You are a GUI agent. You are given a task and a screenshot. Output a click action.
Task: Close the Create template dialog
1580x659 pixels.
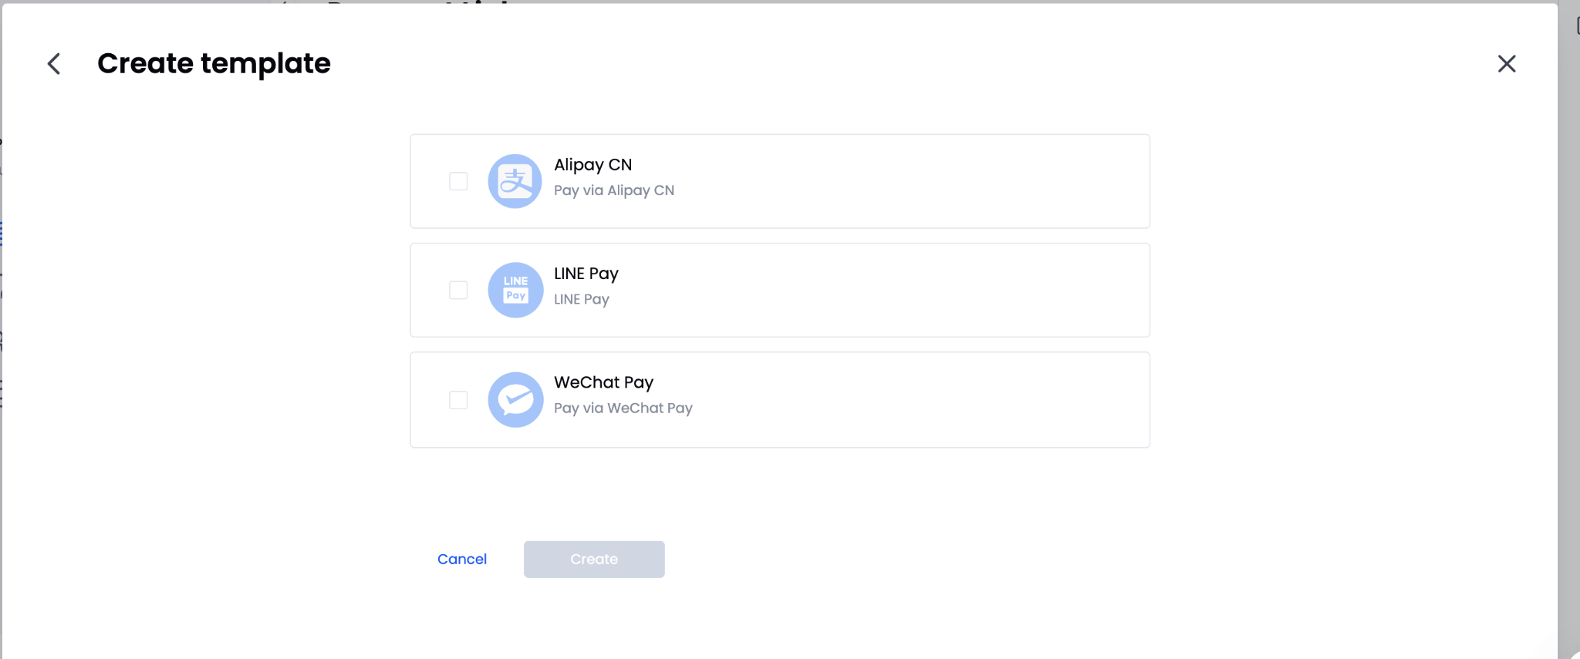click(x=1507, y=63)
